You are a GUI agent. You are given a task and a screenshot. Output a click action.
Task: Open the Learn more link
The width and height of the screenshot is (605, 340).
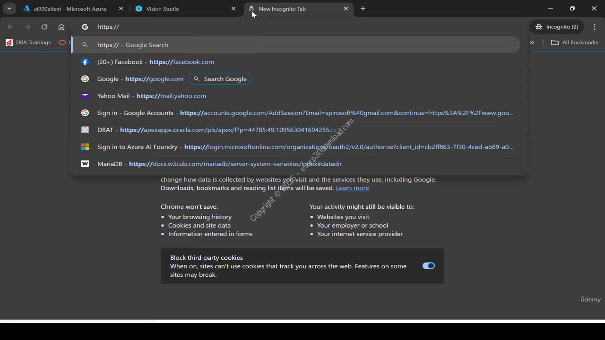coord(352,188)
